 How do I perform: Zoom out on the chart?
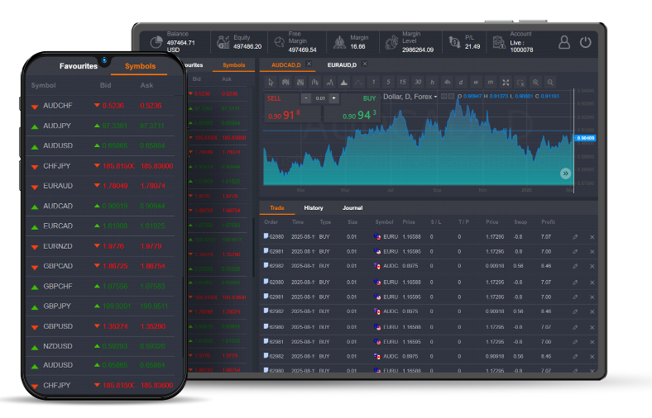550,82
